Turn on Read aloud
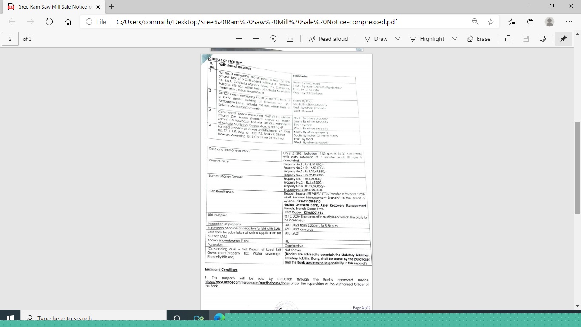581x327 pixels. (328, 39)
